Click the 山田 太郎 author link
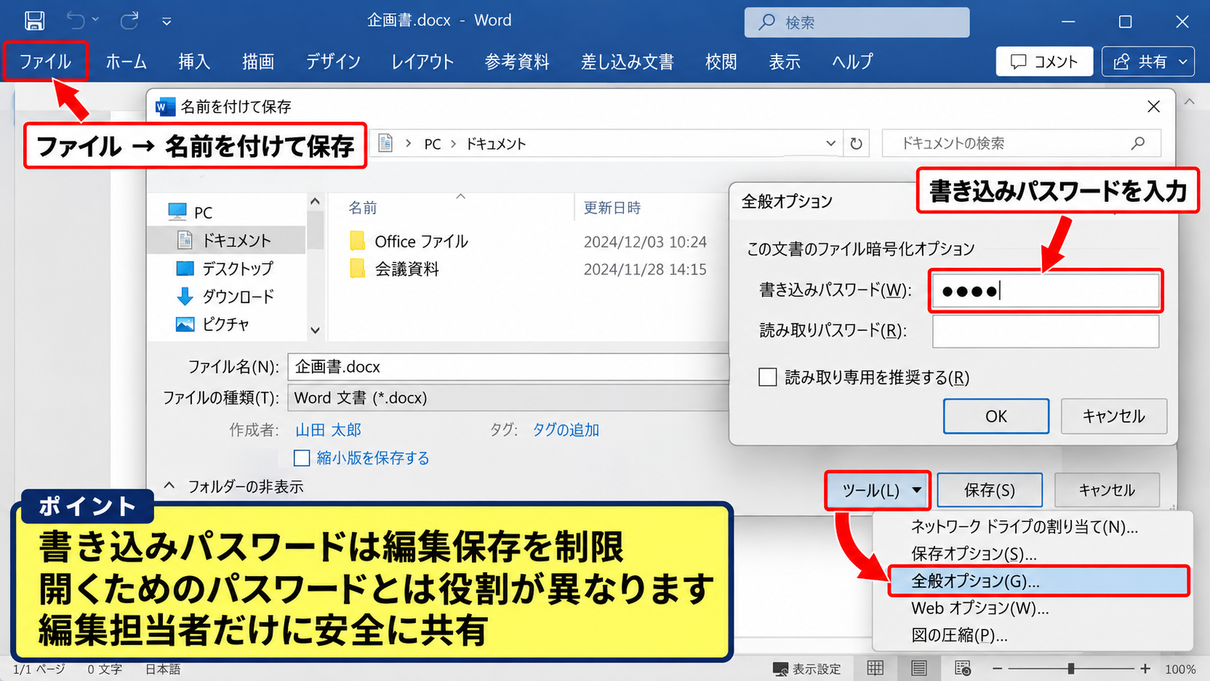 tap(328, 430)
